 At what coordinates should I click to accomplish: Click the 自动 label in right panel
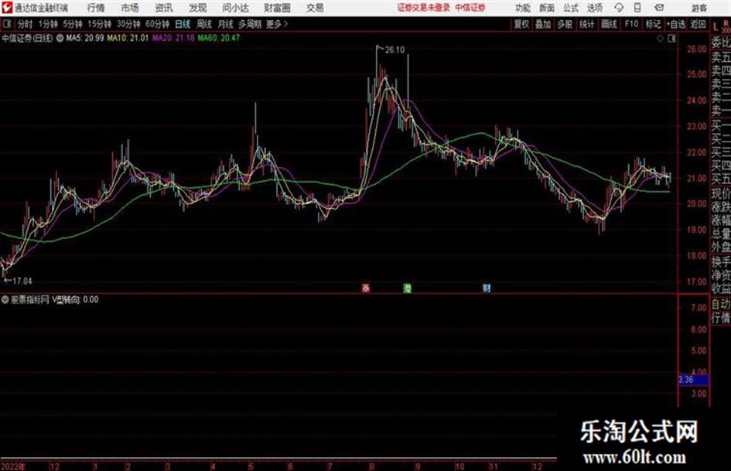(721, 305)
